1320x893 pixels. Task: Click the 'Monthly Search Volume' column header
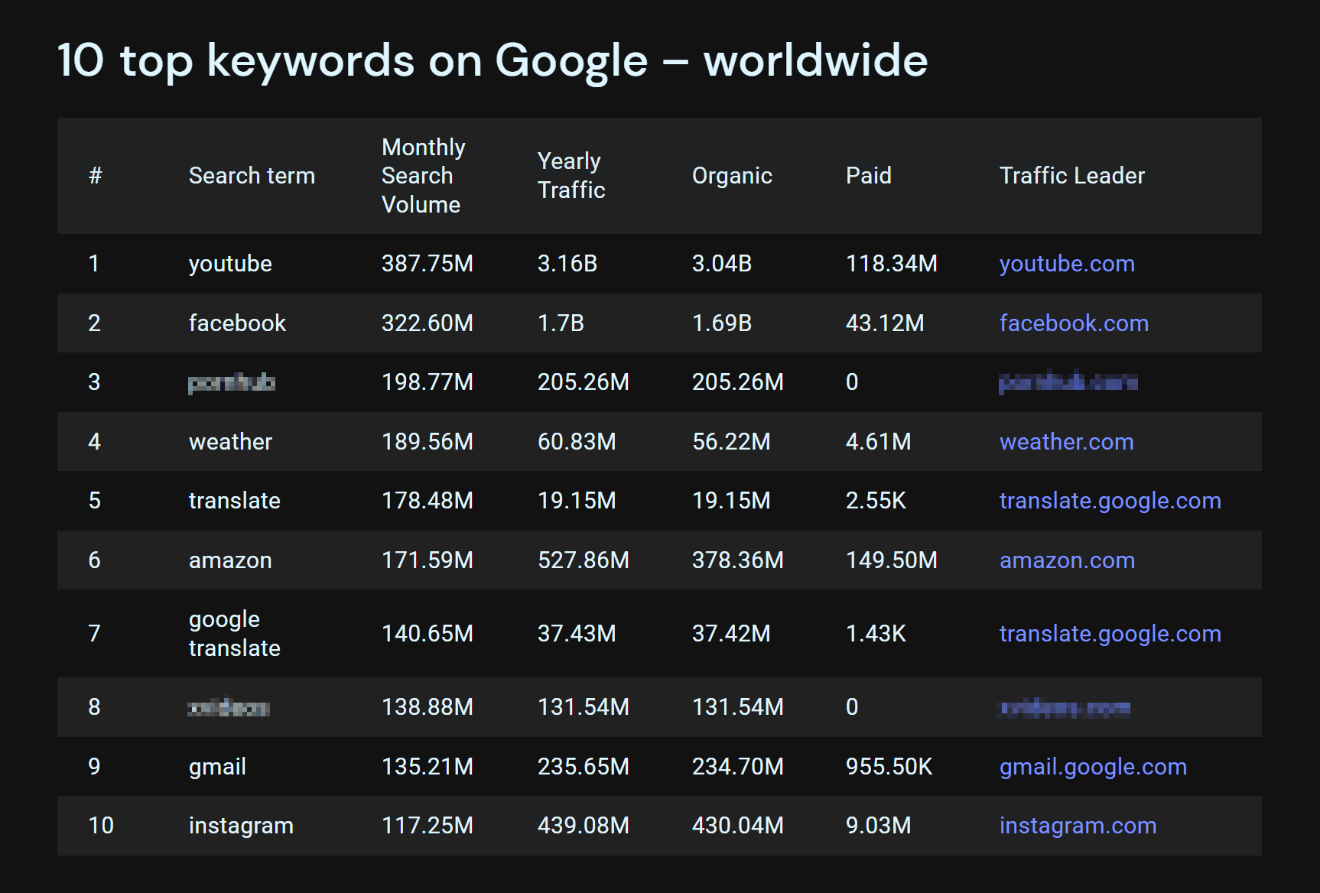coord(424,176)
